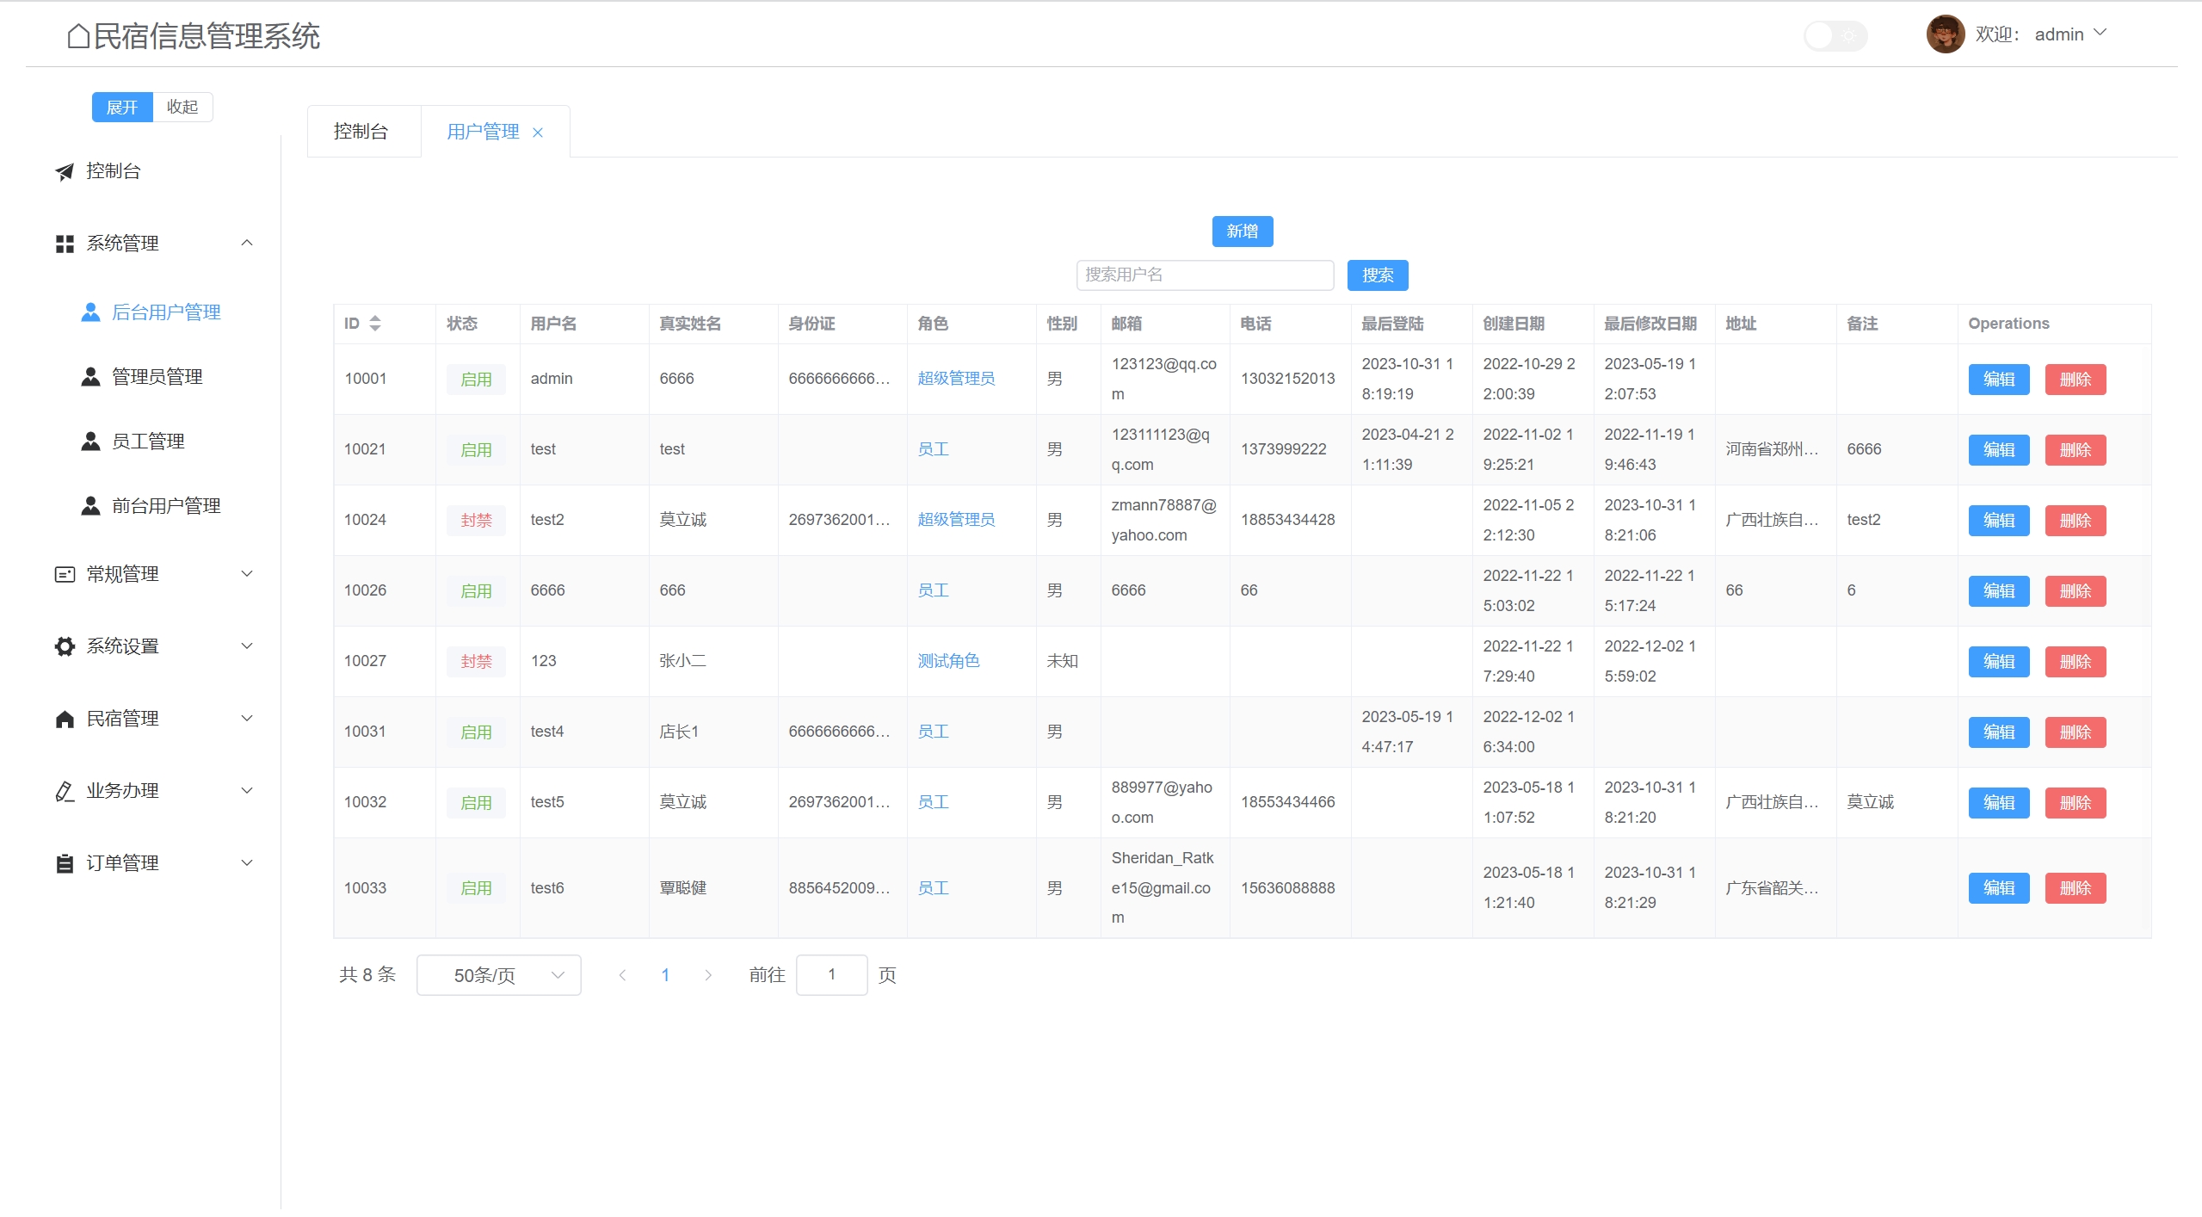The image size is (2202, 1217).
Task: Click the paper plane 控制台 sidebar icon
Action: click(65, 171)
